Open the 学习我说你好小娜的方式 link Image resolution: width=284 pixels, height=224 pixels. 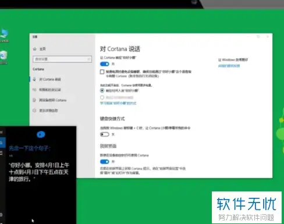[118, 103]
